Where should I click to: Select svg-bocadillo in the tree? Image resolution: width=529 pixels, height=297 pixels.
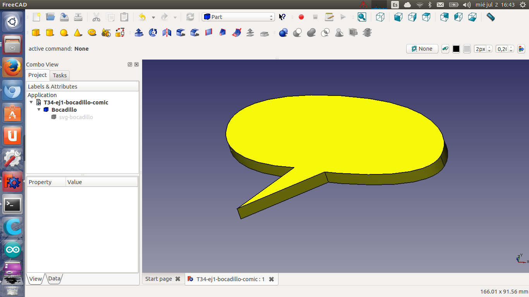tap(76, 117)
